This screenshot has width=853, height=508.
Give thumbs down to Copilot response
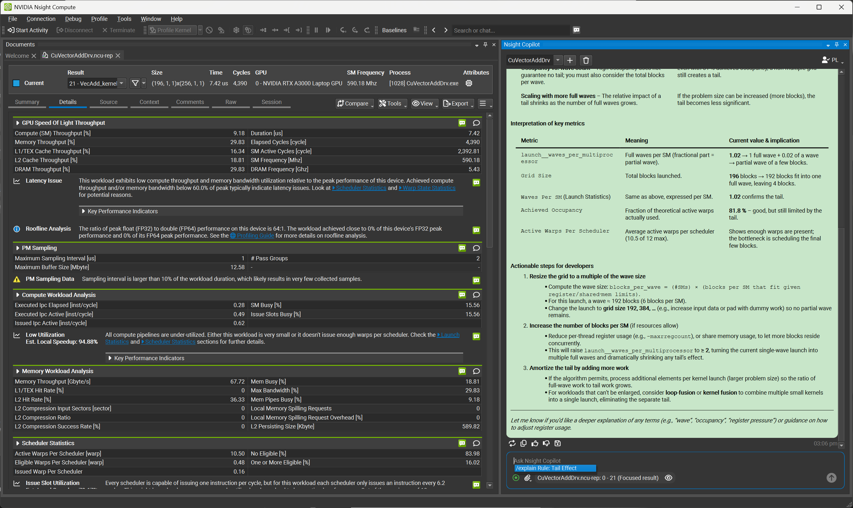point(546,444)
